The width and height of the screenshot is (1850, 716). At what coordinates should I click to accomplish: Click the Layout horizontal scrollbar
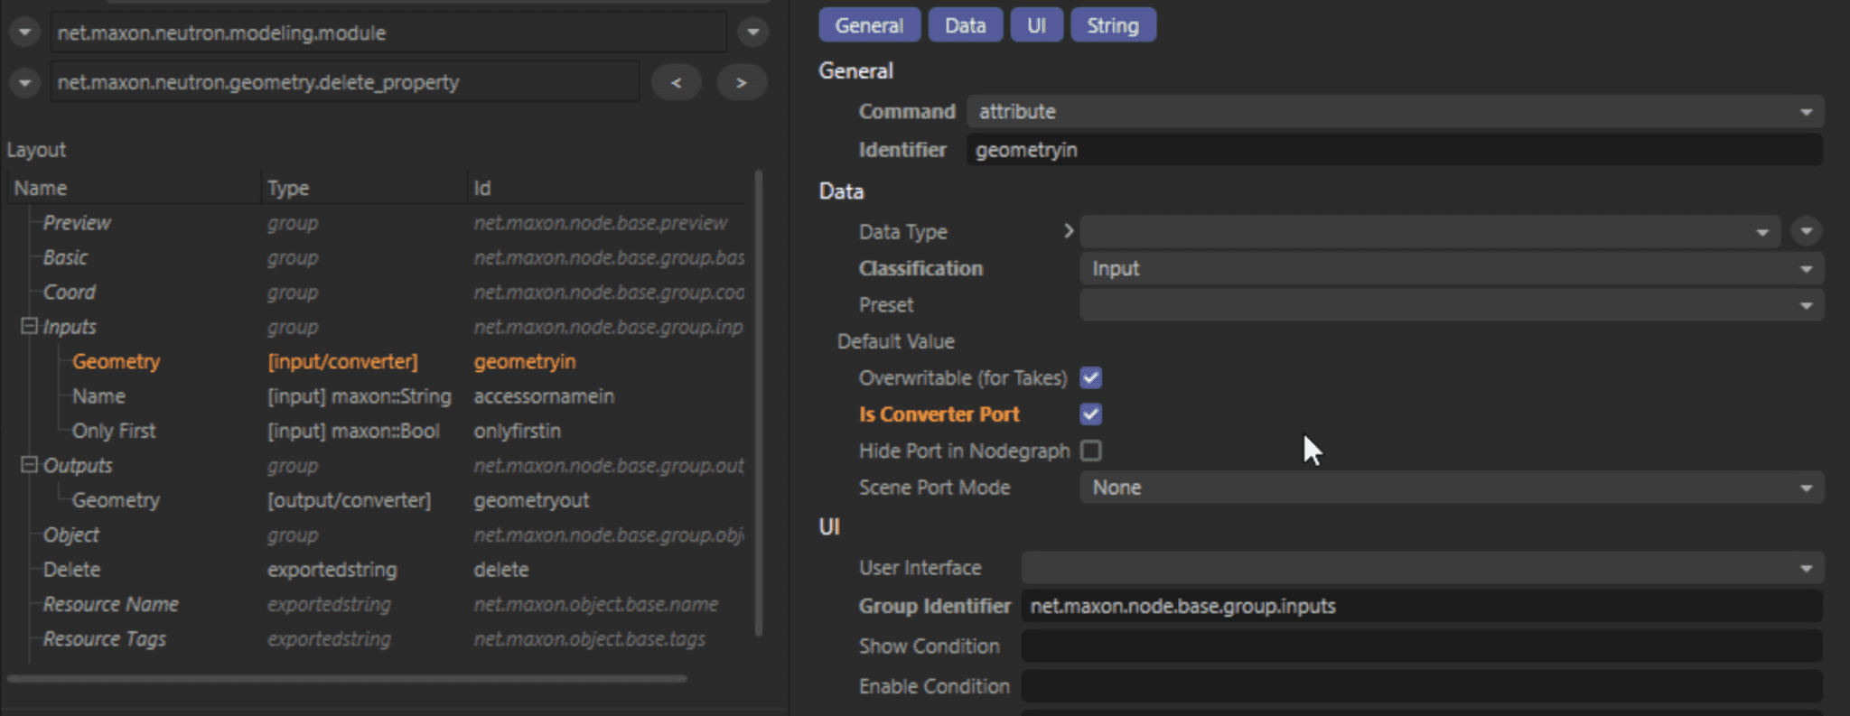pos(347,678)
